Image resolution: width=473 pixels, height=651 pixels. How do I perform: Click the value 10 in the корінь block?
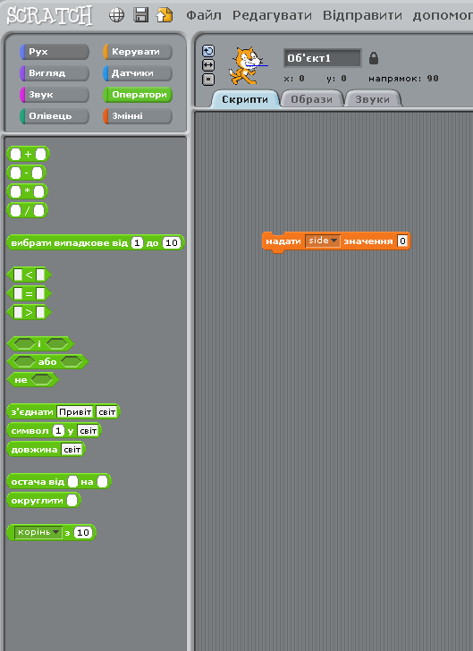[x=83, y=532]
